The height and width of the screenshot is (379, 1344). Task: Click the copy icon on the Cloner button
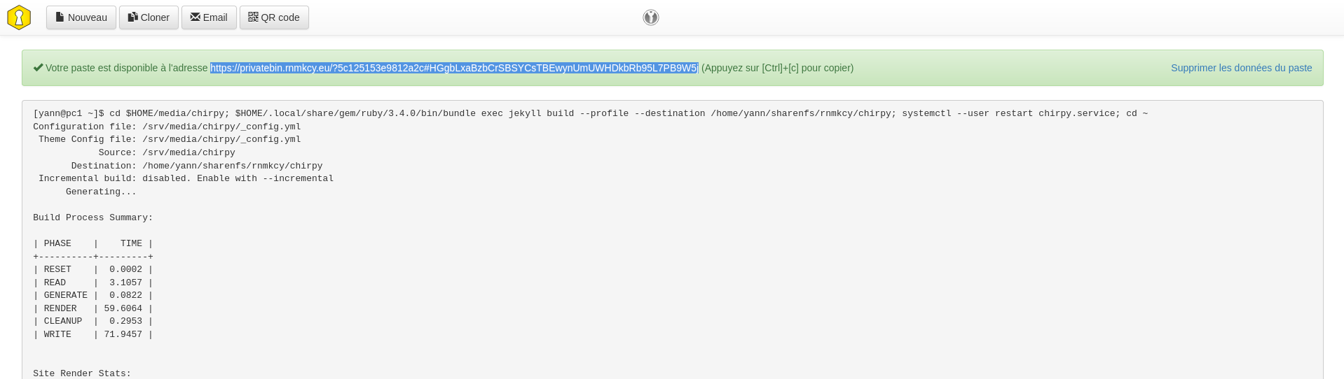coord(132,17)
